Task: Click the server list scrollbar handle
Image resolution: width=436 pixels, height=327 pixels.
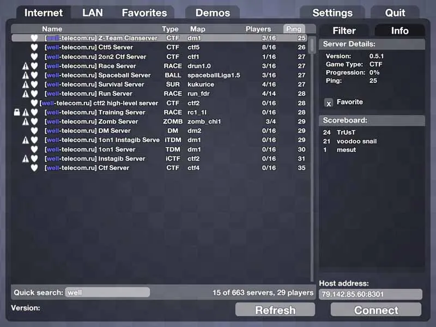Action: pyautogui.click(x=312, y=45)
